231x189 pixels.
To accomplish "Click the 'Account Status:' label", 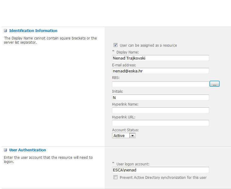I will (x=125, y=130).
